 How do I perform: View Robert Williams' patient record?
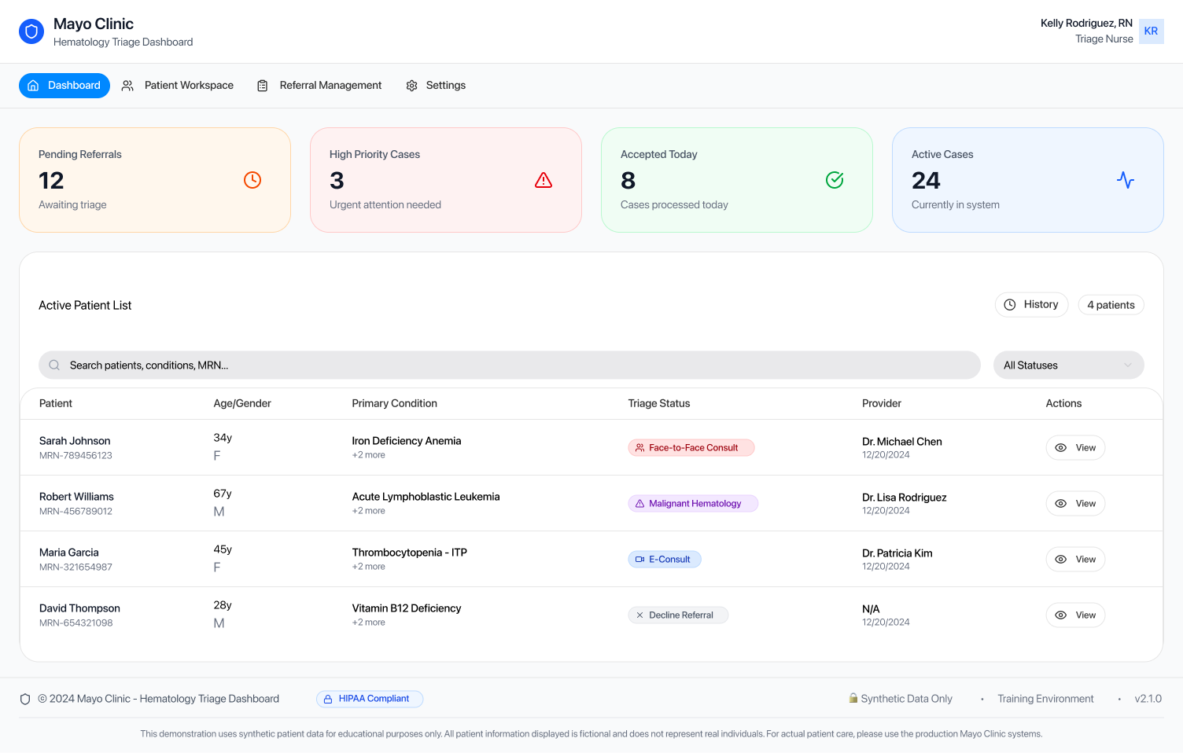tap(1075, 504)
